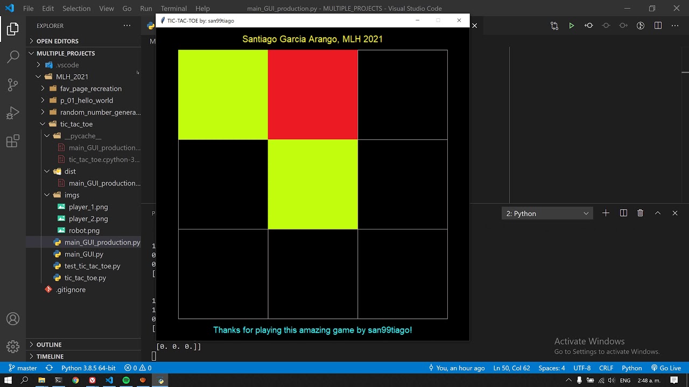Open test_tic_tac_toe.py in explorer
This screenshot has height=387, width=689.
83,266
